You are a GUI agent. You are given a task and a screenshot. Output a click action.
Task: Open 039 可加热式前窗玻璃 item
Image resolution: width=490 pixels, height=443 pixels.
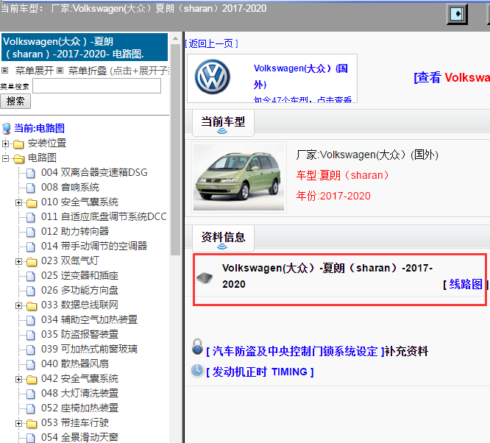(x=89, y=350)
